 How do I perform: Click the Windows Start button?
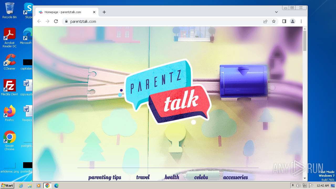point(7,186)
